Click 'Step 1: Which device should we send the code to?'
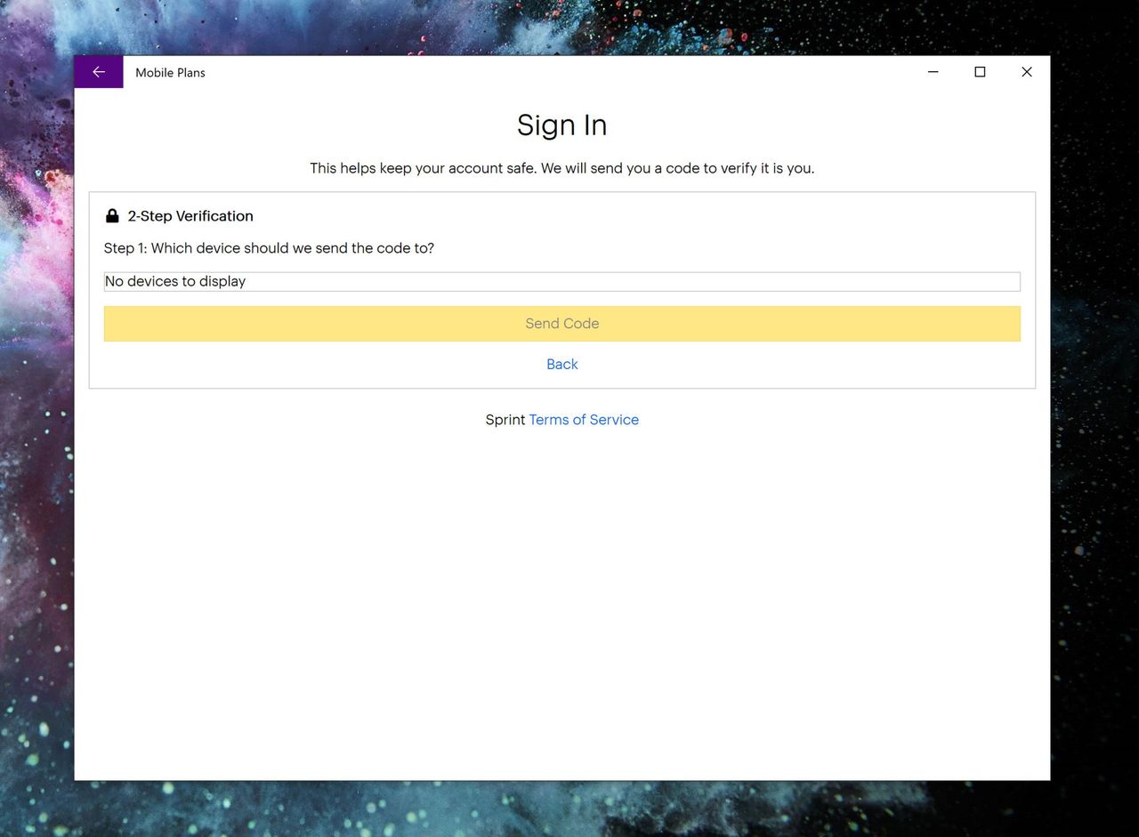The width and height of the screenshot is (1139, 837). [269, 248]
